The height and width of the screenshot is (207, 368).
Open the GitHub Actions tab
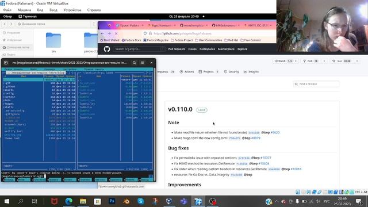187,72
